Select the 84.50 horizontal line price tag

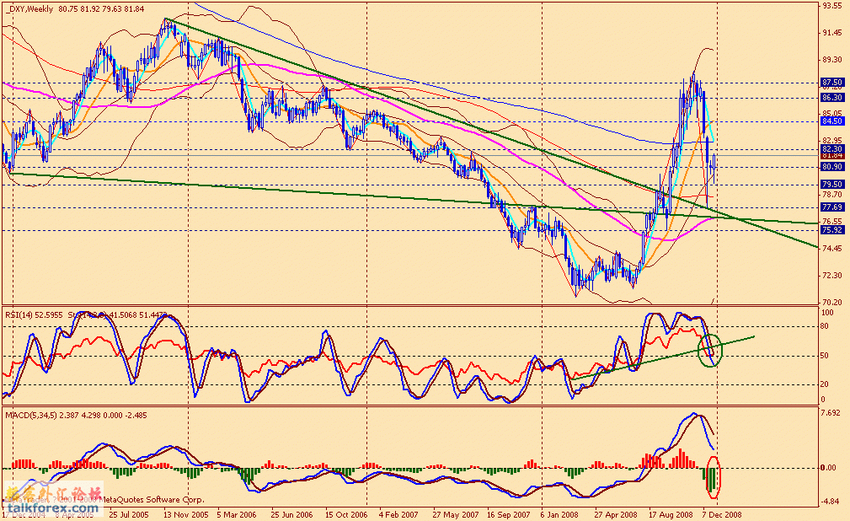(x=832, y=121)
